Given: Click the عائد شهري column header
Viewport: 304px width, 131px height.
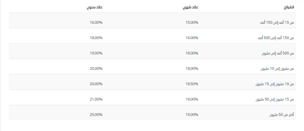Looking at the screenshot, I should point(190,7).
